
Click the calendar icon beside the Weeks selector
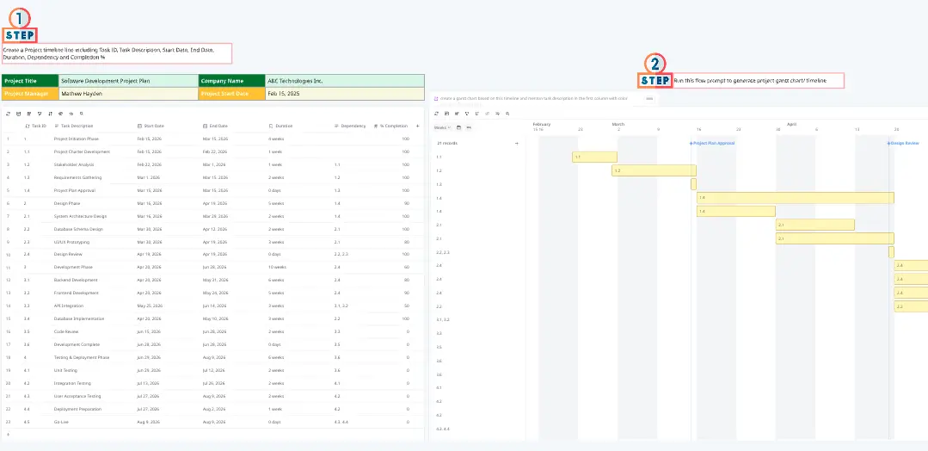click(458, 127)
